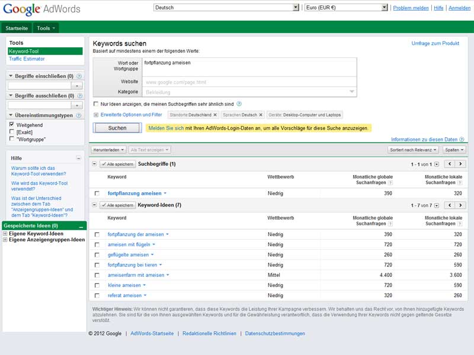This screenshot has height=355, width=474.
Task: Expand Eigene Keyword-Ideen tree item
Action: point(5,234)
